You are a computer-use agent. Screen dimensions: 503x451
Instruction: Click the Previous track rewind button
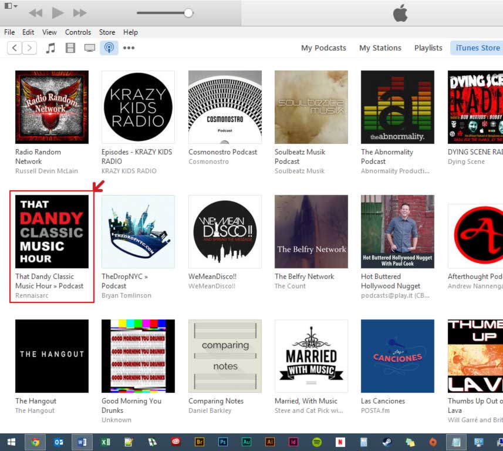pos(36,13)
